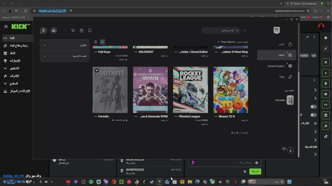This screenshot has width=332, height=186.
Task: Toggle the upper switch in Kick panel
Action: 314,107
